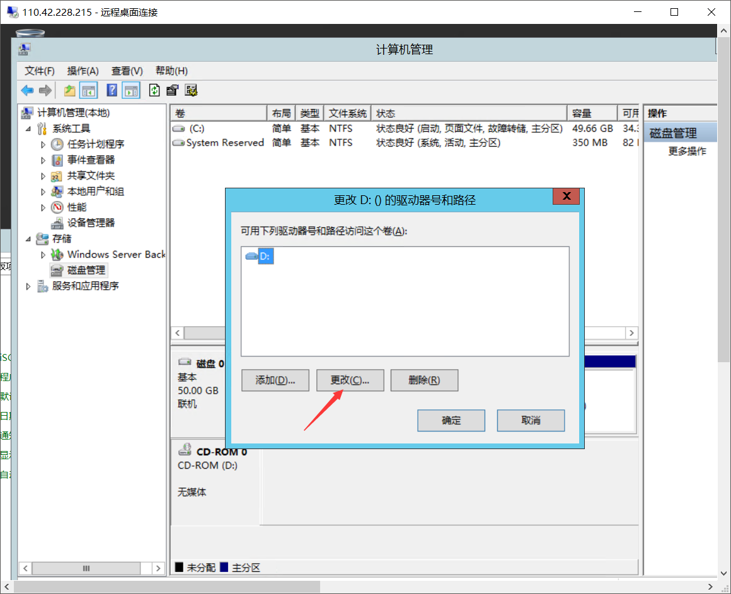This screenshot has width=731, height=594.
Task: Close the drive letter dialog with red X
Action: click(x=566, y=197)
